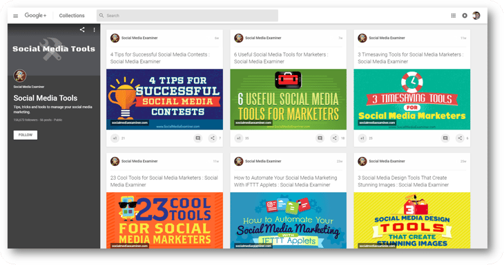504x265 pixels.
Task: Open the notifications icon
Action: pyautogui.click(x=465, y=15)
